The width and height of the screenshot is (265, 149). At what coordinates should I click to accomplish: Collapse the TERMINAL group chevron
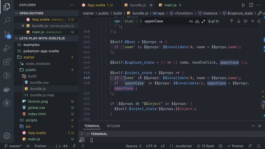[x=88, y=134]
